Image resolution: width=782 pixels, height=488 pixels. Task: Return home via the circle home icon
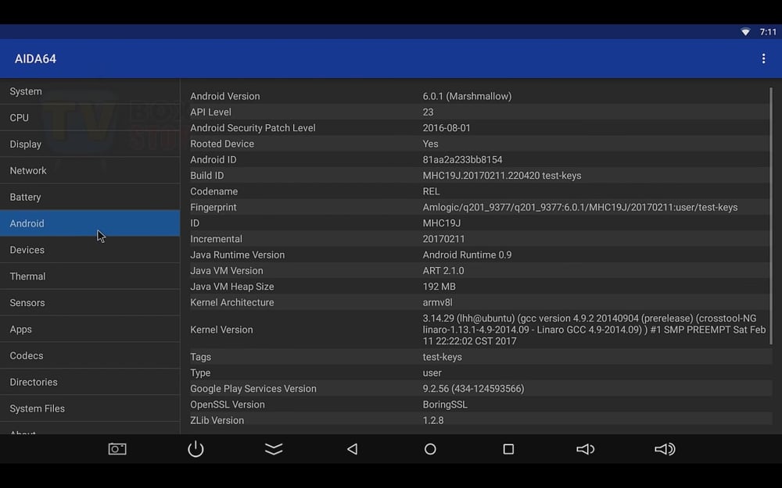tap(430, 449)
